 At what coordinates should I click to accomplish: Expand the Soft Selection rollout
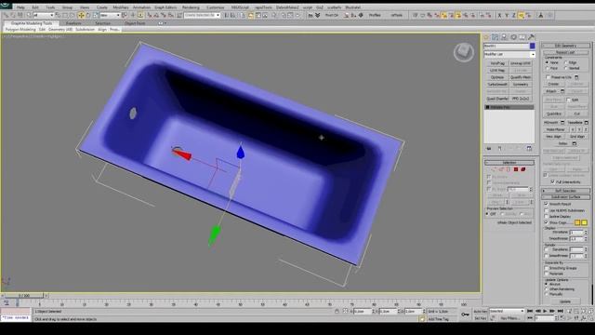565,191
